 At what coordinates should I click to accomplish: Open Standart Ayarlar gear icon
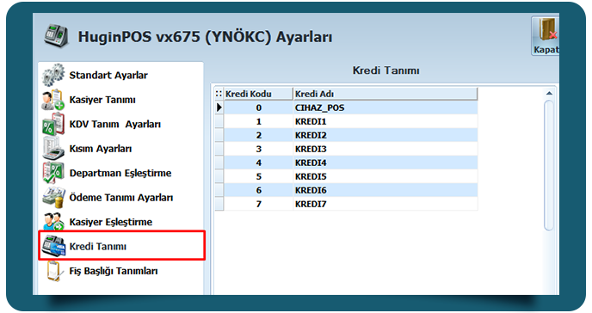(x=53, y=75)
